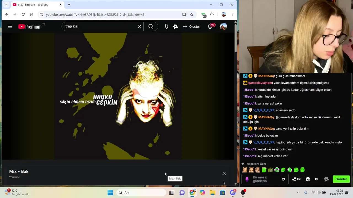Open the emoji picker in chat
The image size is (353, 198).
point(283,179)
